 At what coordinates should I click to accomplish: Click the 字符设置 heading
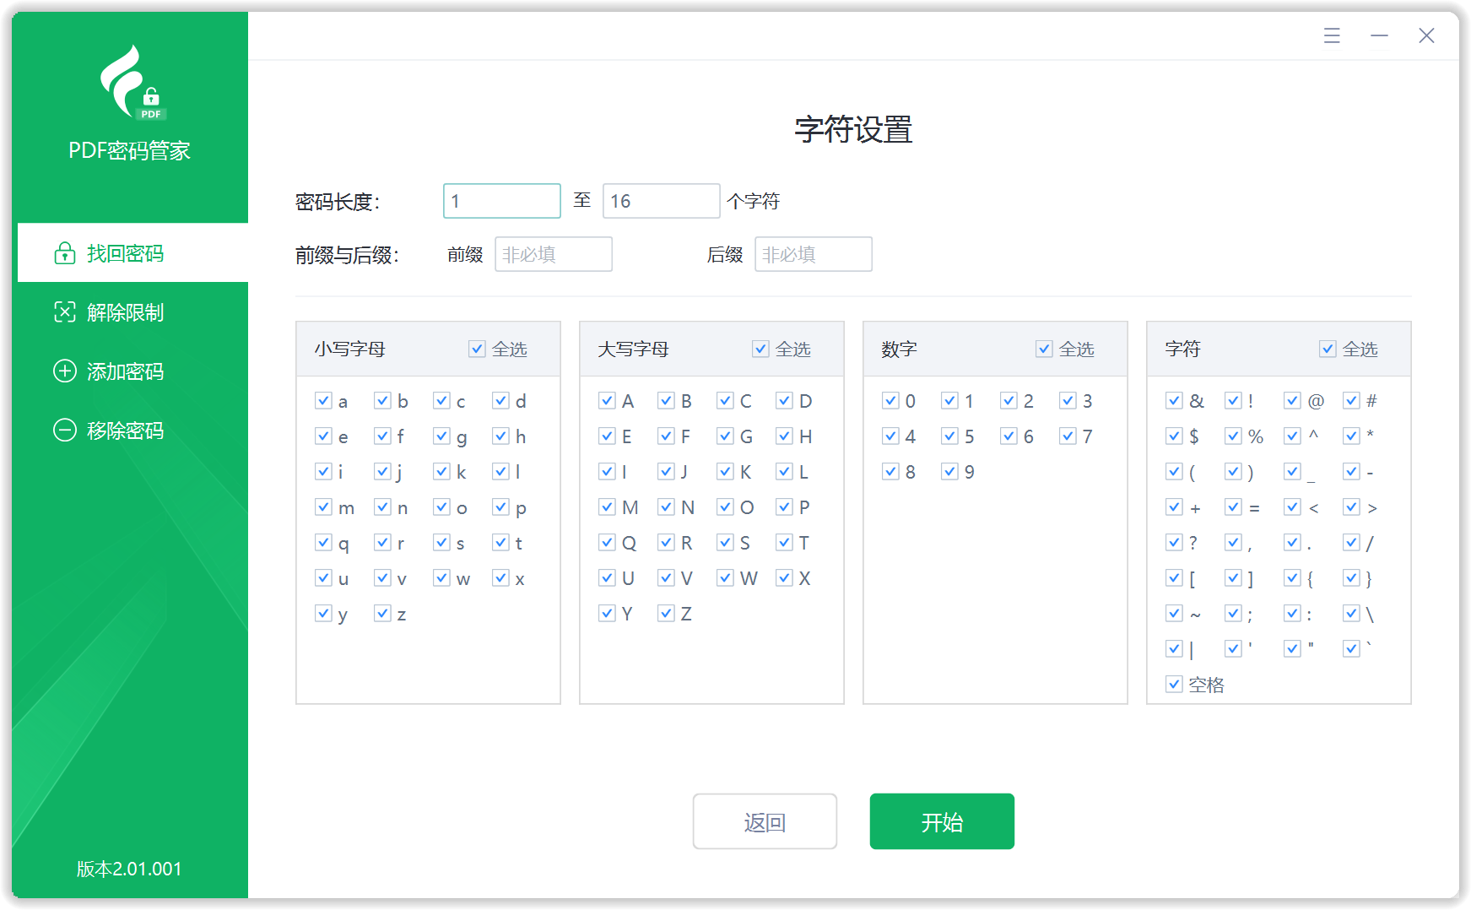853,130
